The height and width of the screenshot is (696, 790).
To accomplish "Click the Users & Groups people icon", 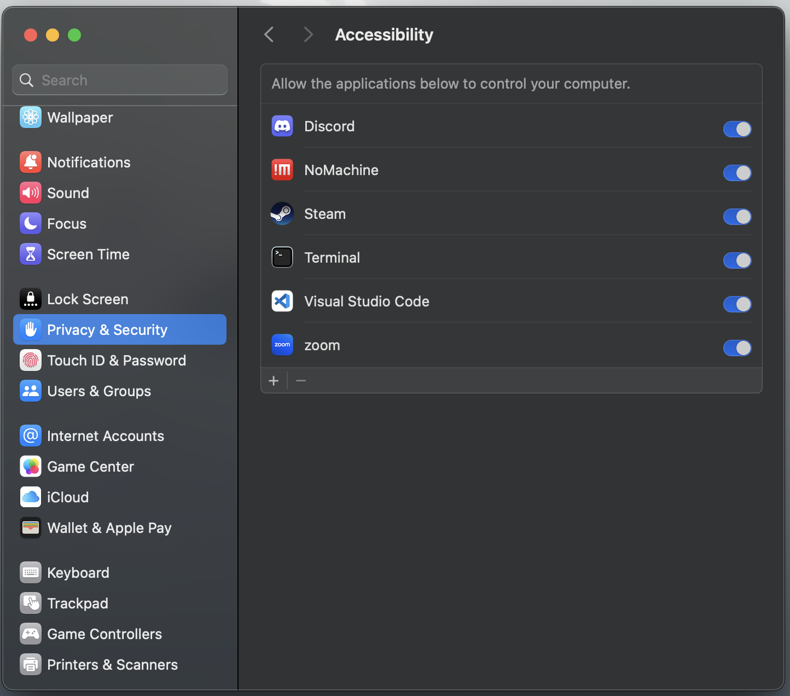I will coord(31,391).
